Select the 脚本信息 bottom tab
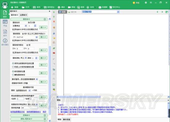170x122 pixels. pos(66,120)
